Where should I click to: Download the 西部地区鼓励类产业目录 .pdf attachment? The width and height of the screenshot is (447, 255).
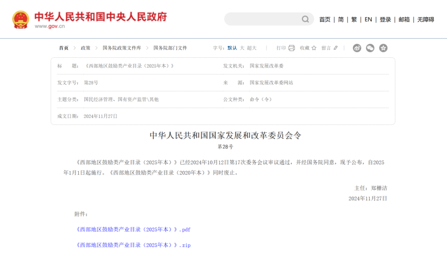(x=133, y=229)
